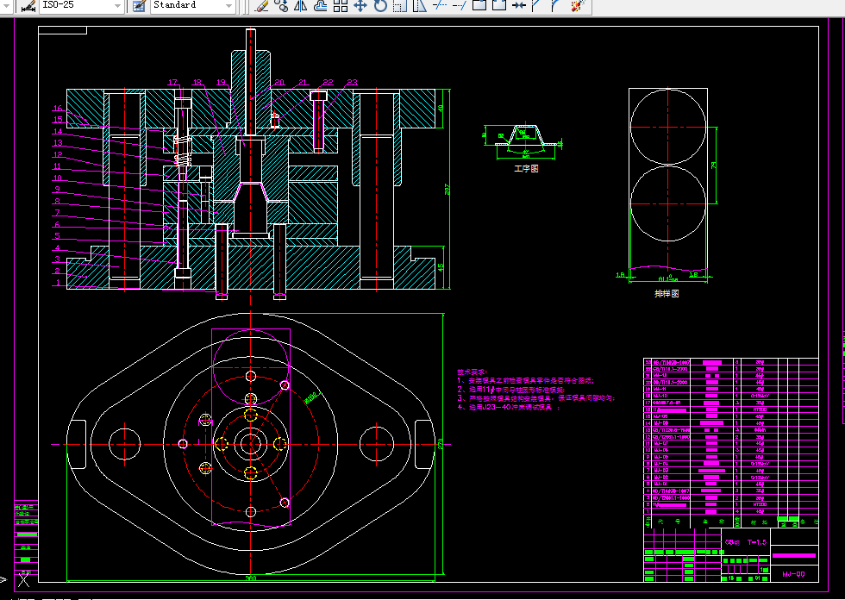Select the Break at Point tool
The width and height of the screenshot is (845, 600).
479,6
